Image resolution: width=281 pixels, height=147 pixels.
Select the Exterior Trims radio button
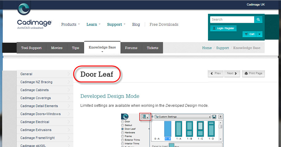[123, 140]
